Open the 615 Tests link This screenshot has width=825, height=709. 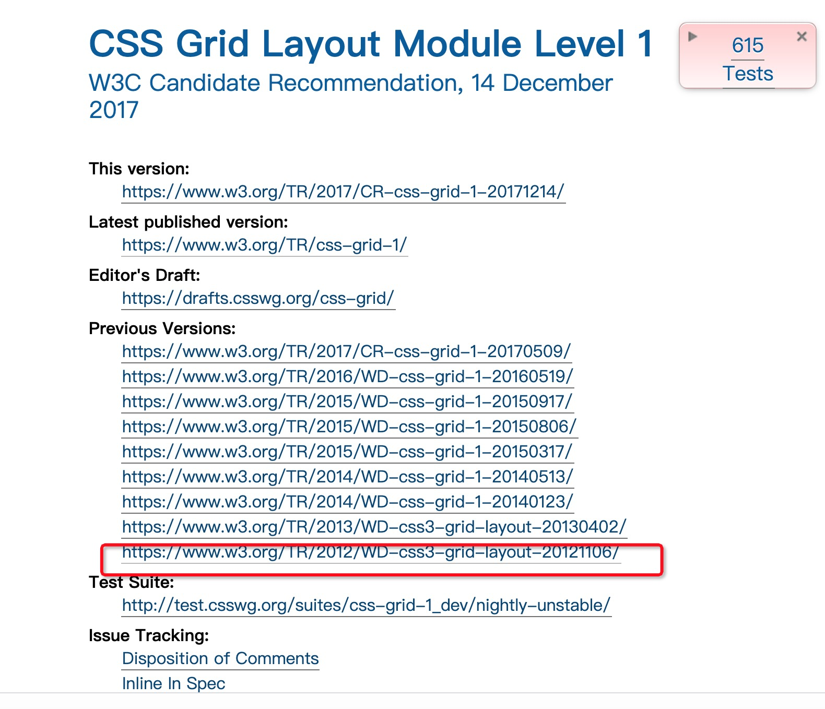coord(748,60)
